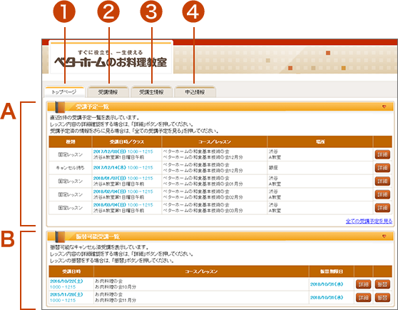Select the 申込情報 tab
The width and height of the screenshot is (398, 310).
[x=195, y=92]
